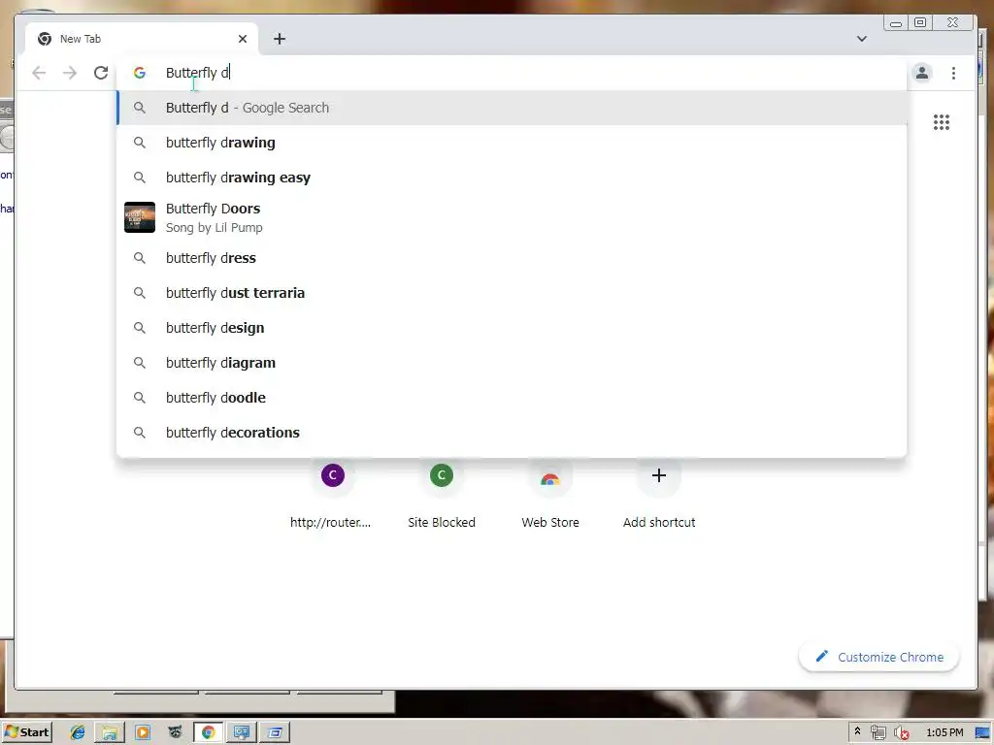
Task: Open the Chrome profile avatar
Action: tap(922, 73)
